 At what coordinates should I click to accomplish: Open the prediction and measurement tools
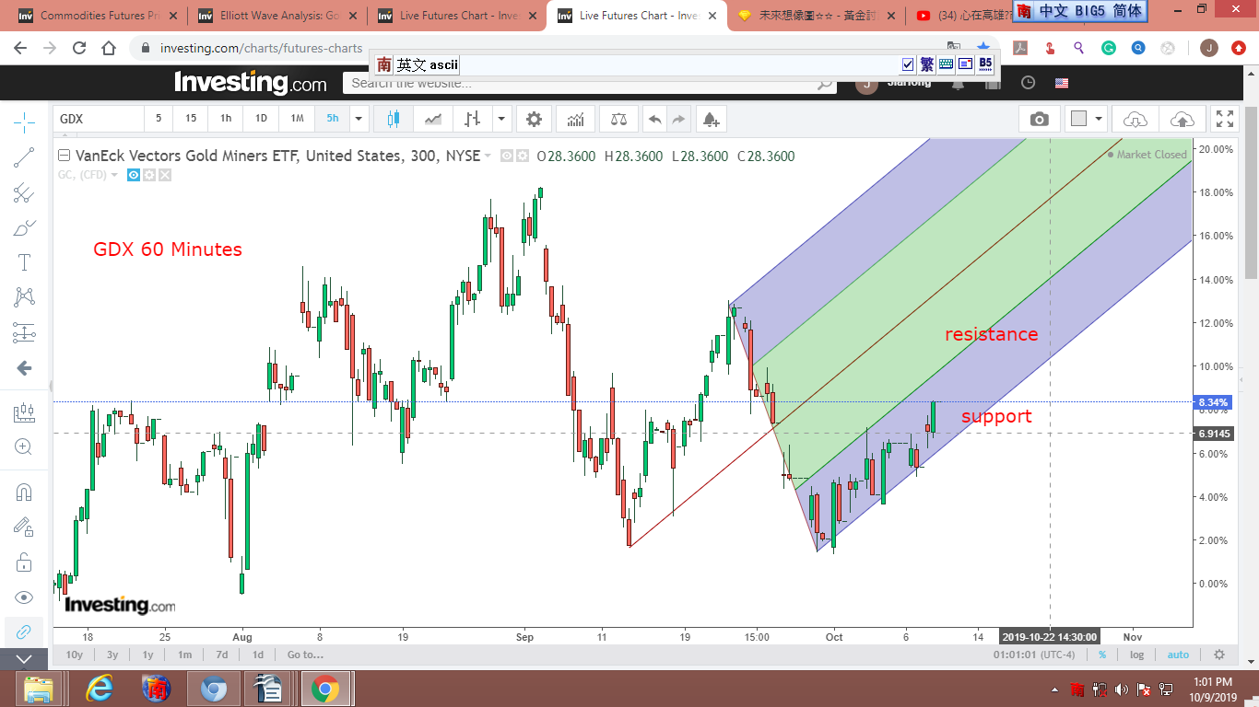coord(24,332)
